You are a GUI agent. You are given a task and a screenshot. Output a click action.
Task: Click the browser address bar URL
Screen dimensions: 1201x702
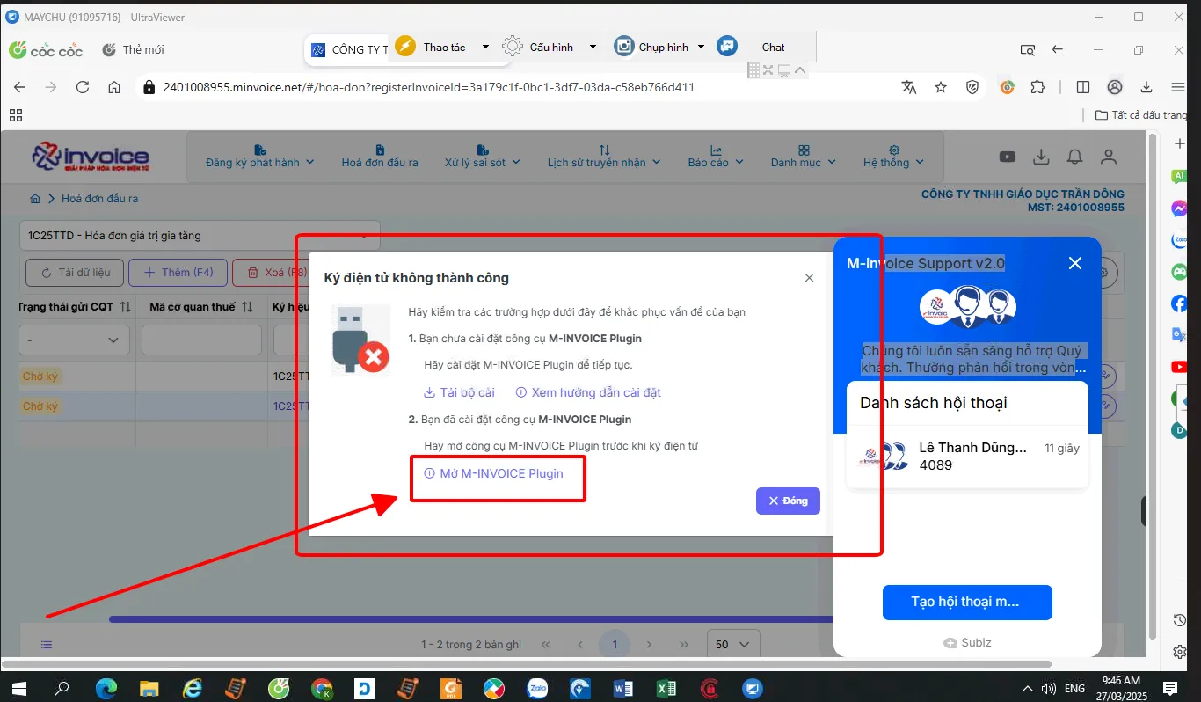(x=429, y=87)
